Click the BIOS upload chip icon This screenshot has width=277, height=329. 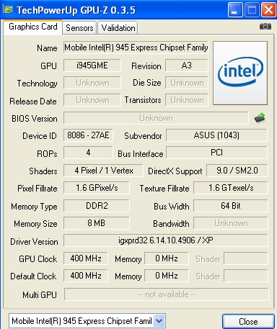[x=260, y=118]
